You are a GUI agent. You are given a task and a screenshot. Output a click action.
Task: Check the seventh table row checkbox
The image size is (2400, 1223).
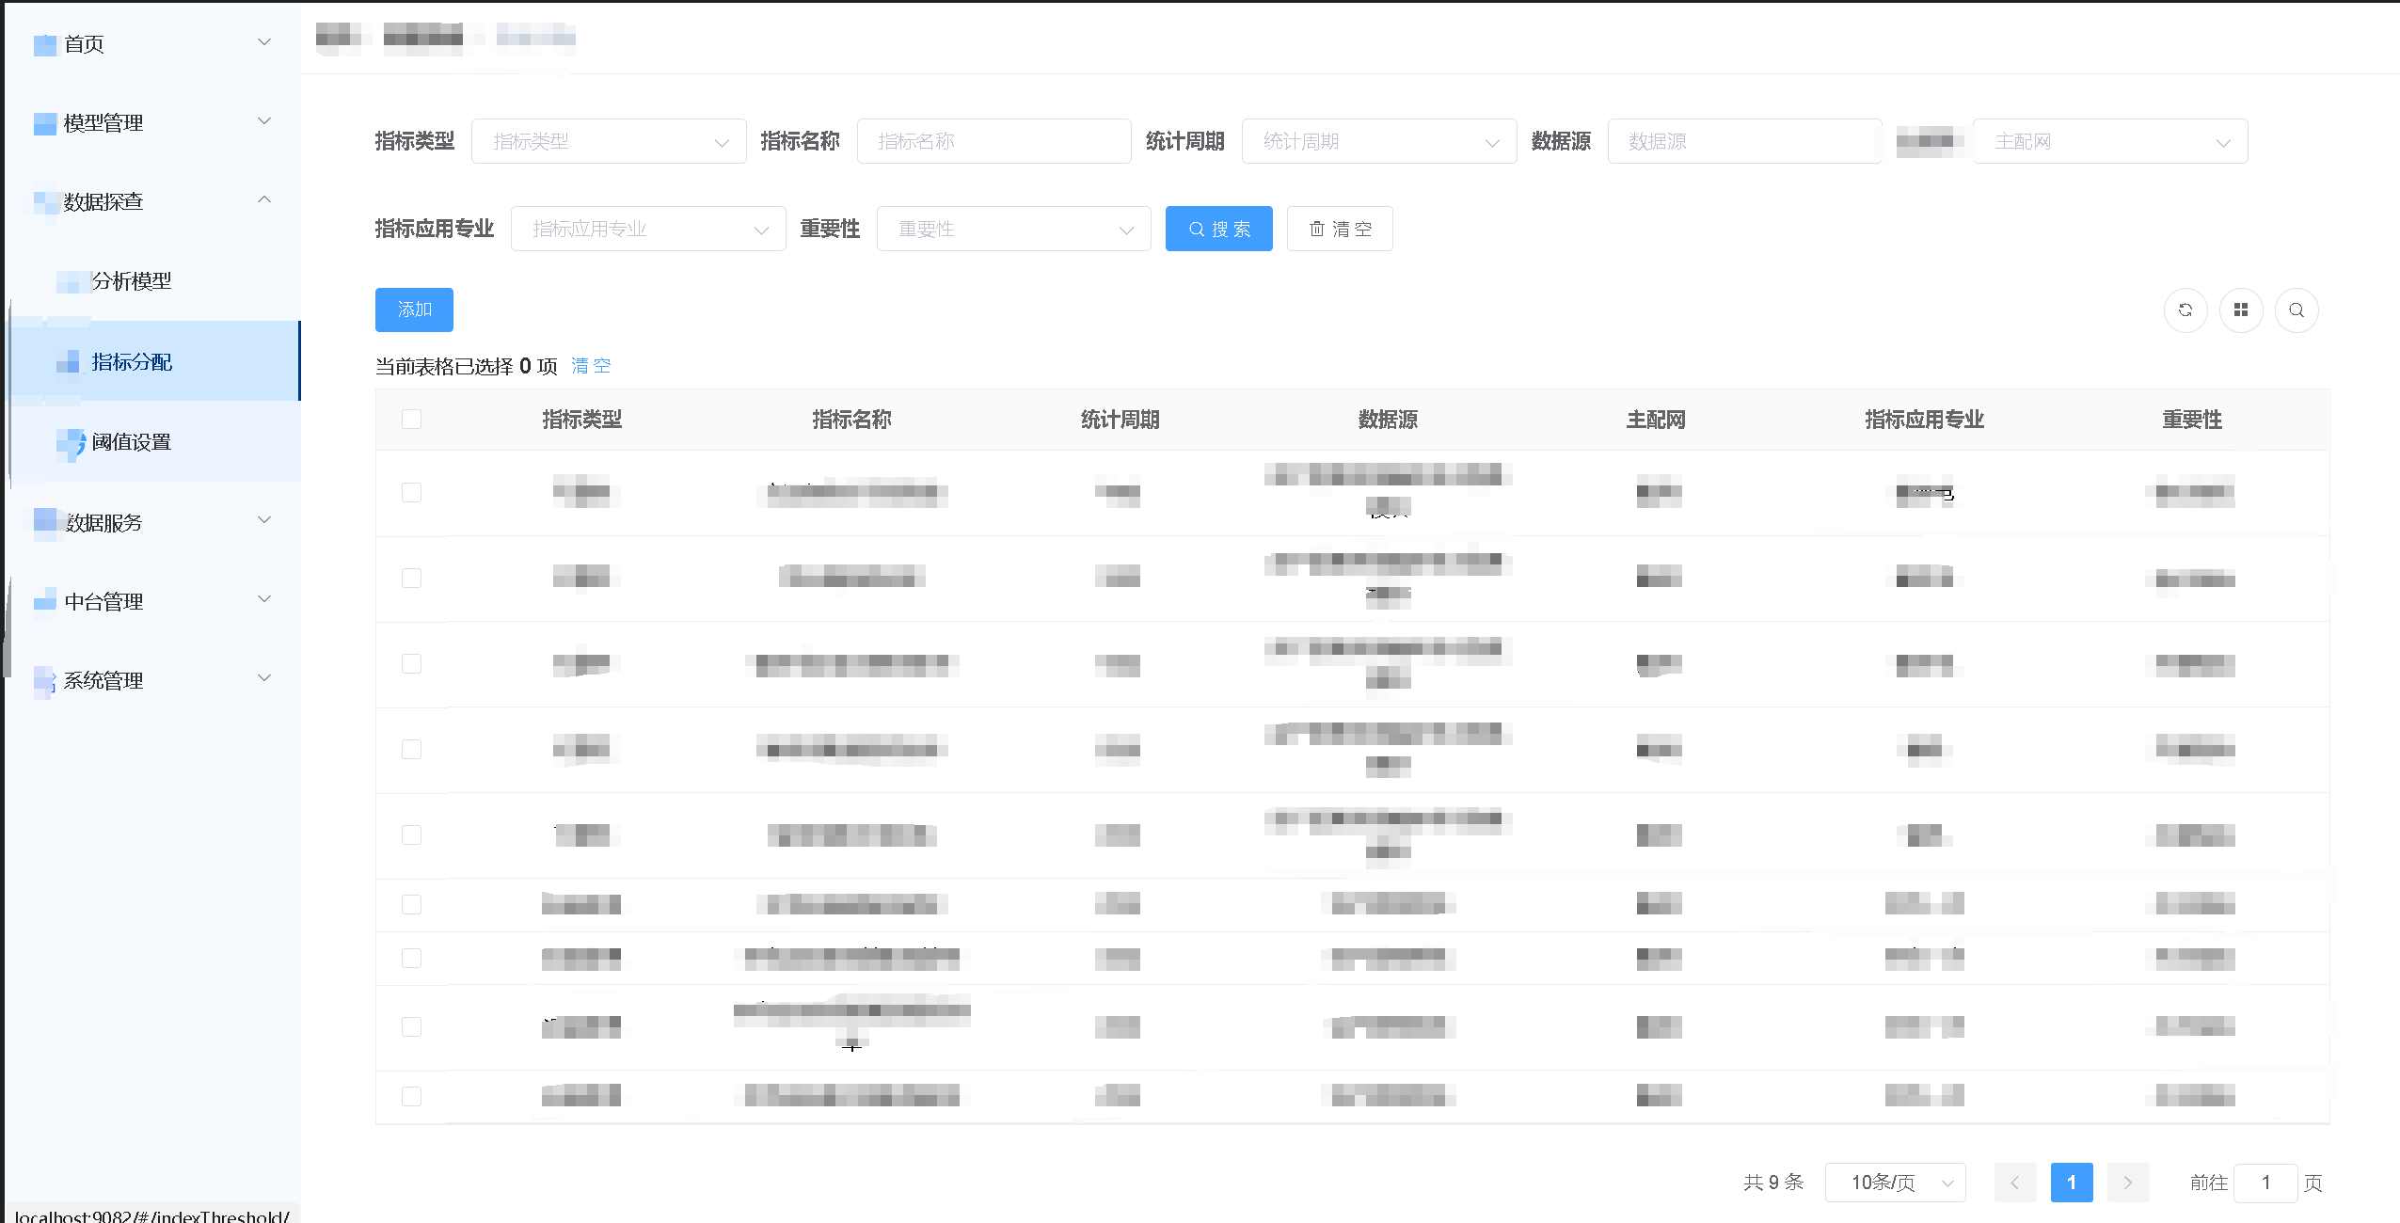point(411,959)
